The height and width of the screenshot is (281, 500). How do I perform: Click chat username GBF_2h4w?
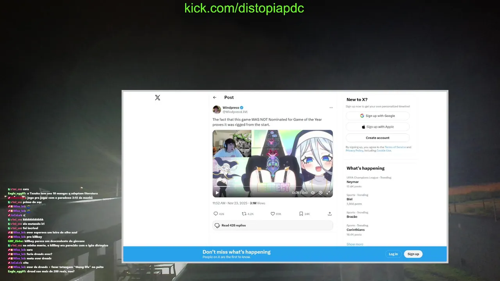pos(16,241)
